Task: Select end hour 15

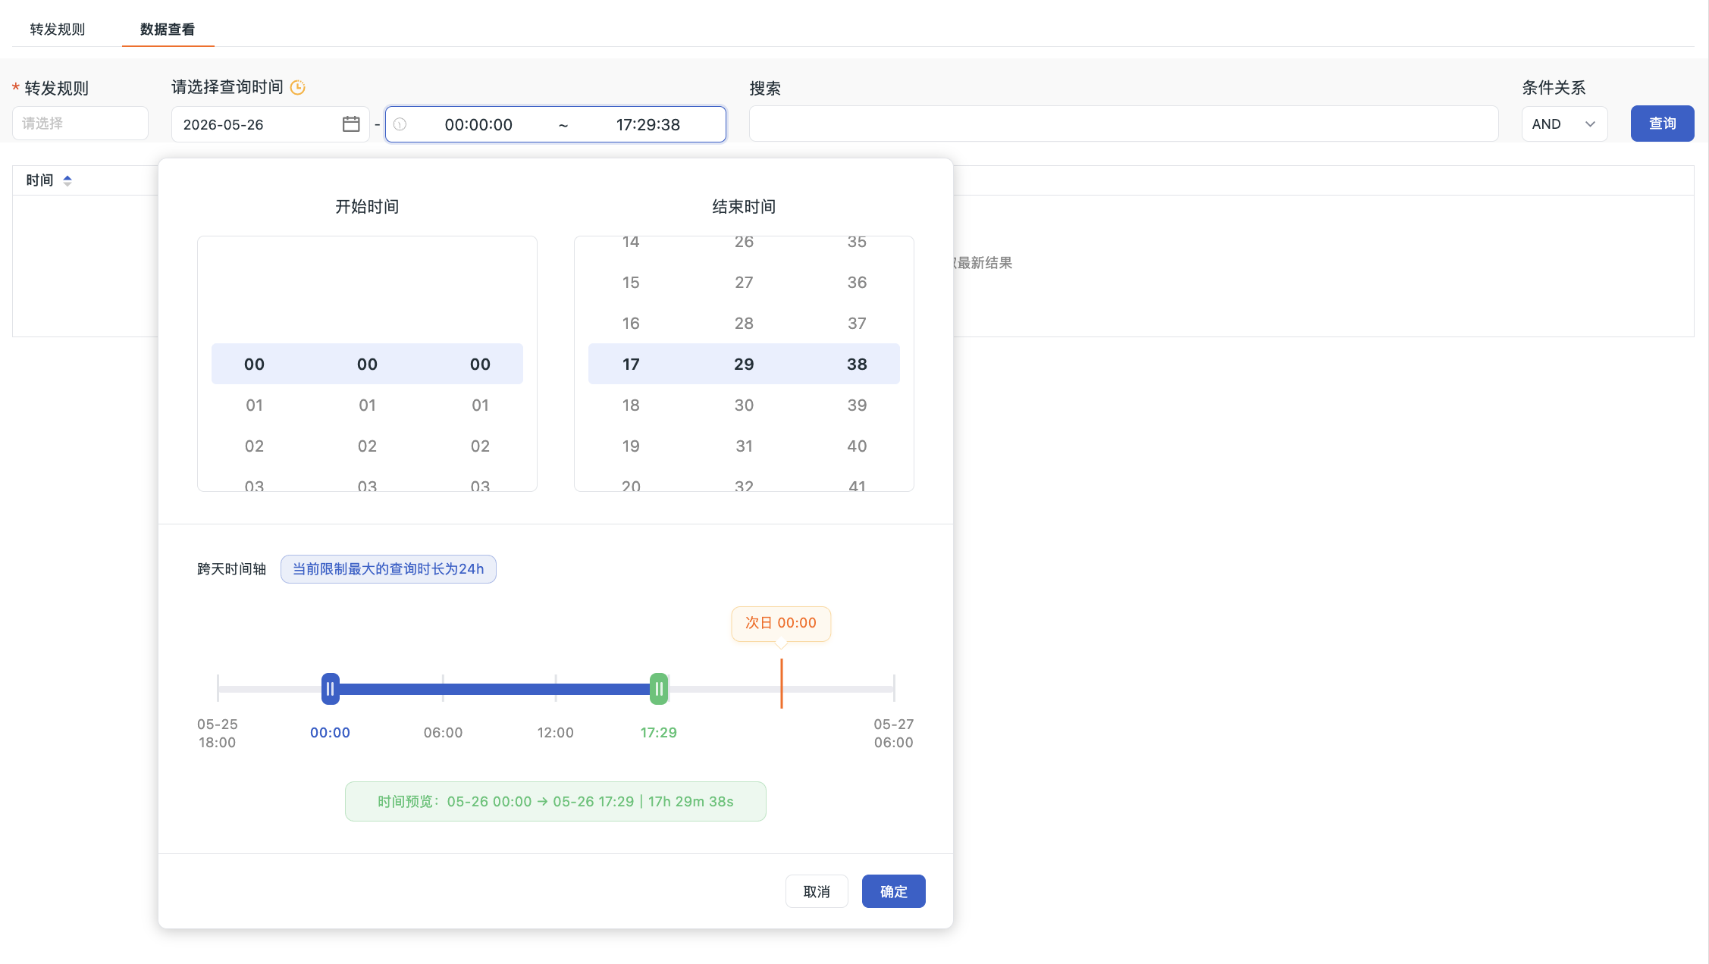Action: (631, 283)
